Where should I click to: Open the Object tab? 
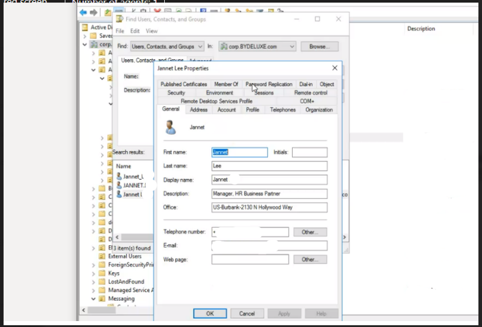click(327, 84)
